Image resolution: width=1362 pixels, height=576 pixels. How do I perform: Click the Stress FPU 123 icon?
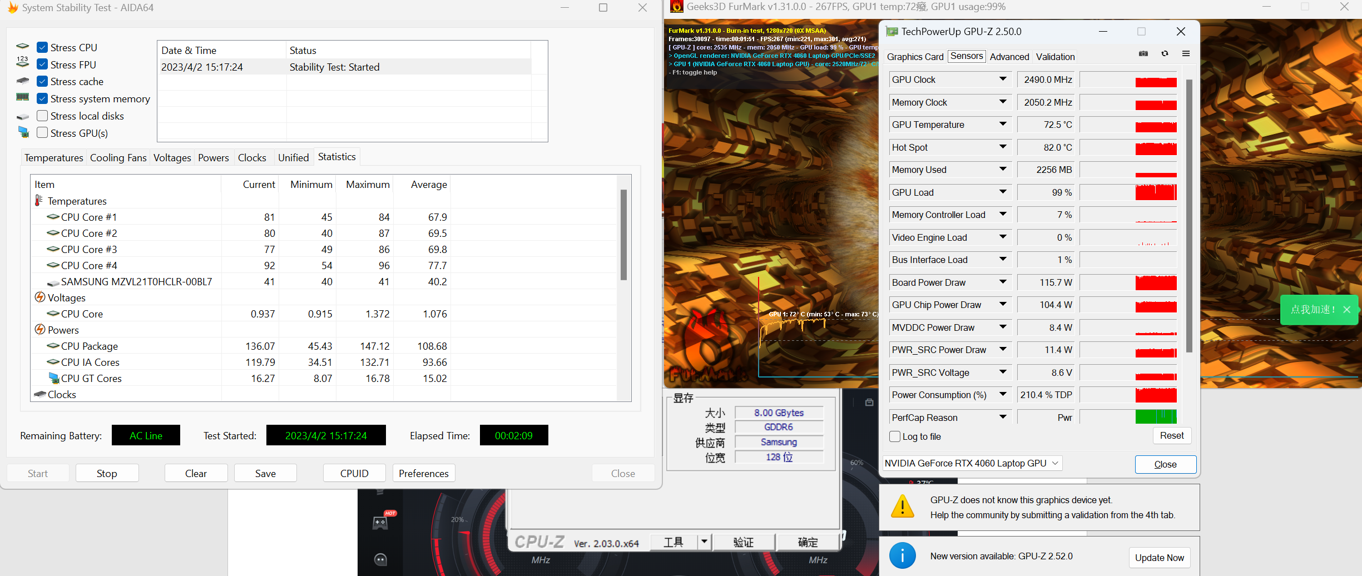tap(23, 62)
